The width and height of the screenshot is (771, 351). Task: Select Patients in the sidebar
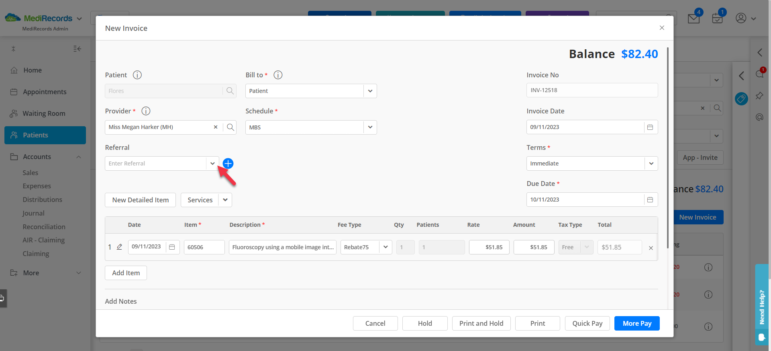coord(45,135)
